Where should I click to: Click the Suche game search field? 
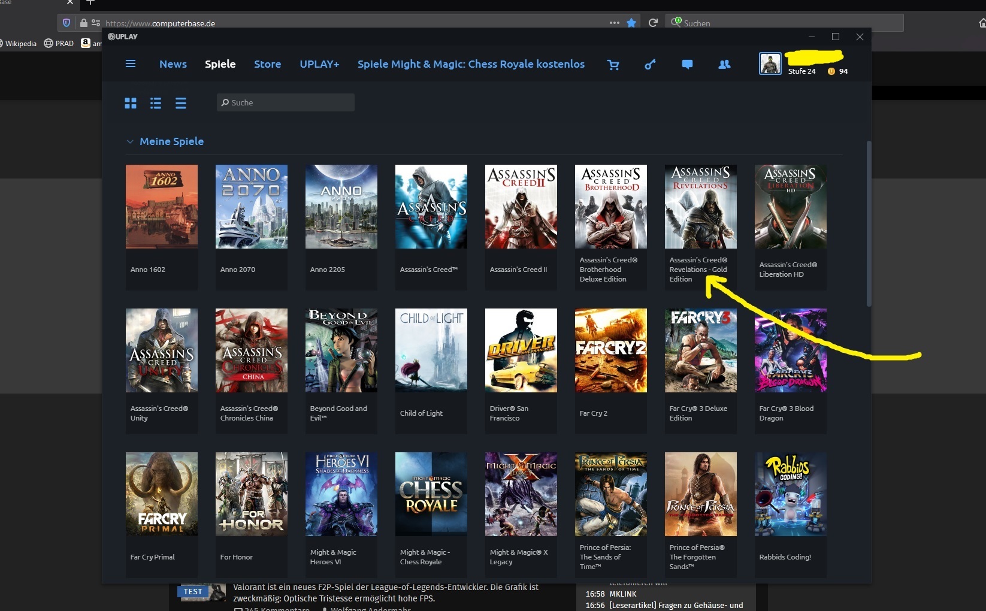point(286,102)
